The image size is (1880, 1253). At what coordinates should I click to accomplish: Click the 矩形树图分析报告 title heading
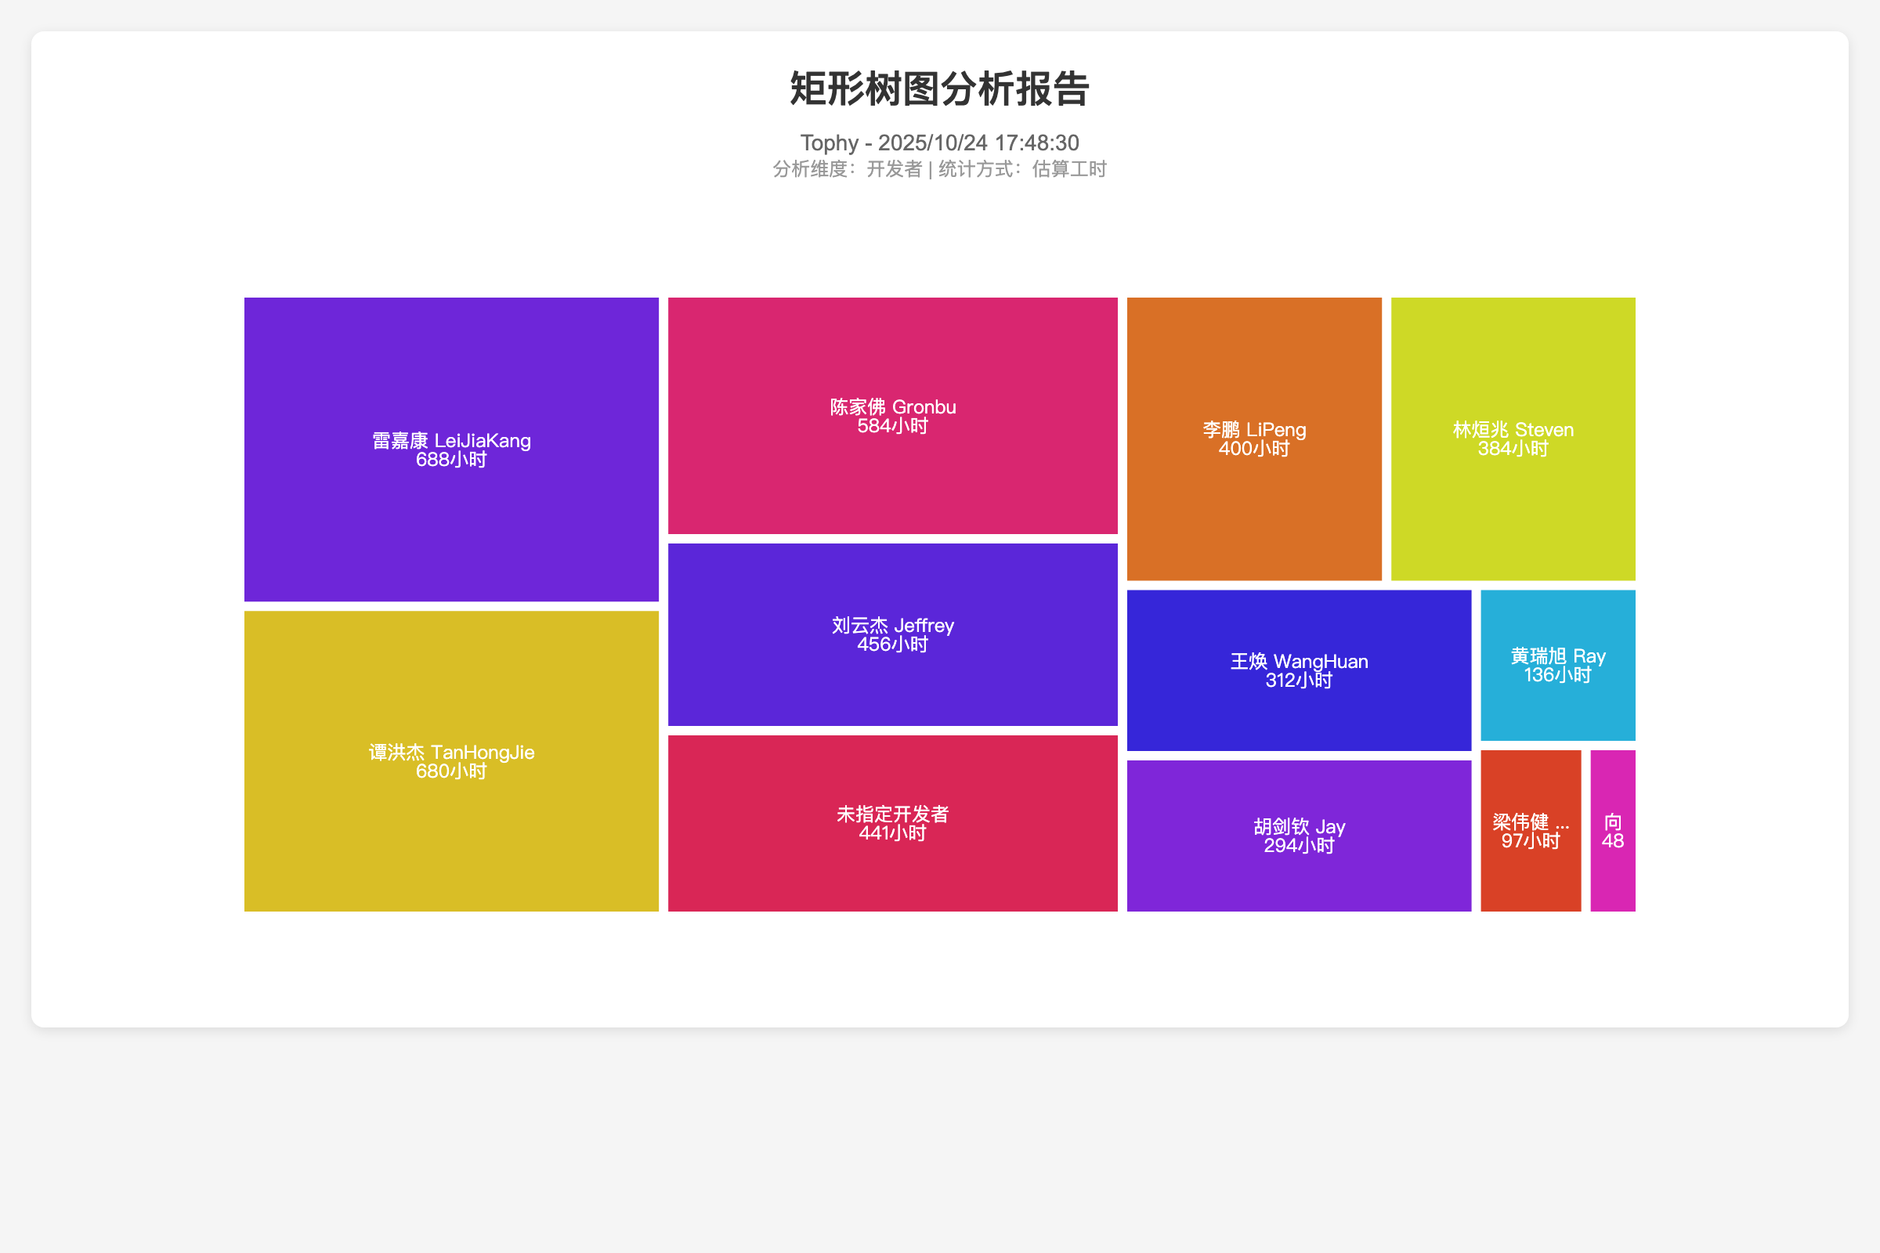[939, 88]
